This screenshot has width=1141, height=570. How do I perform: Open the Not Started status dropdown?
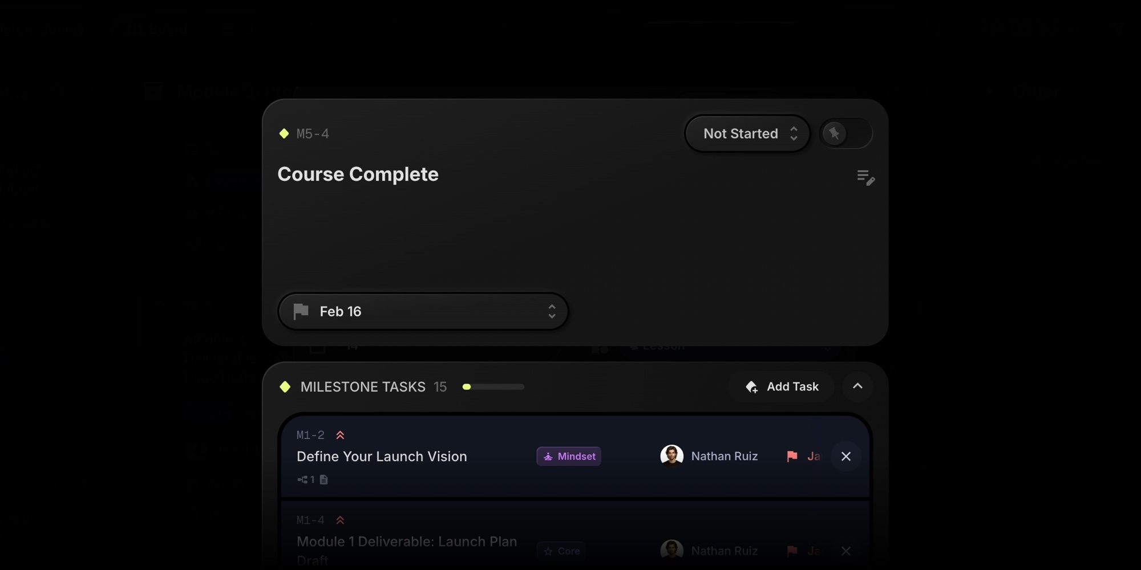(747, 133)
